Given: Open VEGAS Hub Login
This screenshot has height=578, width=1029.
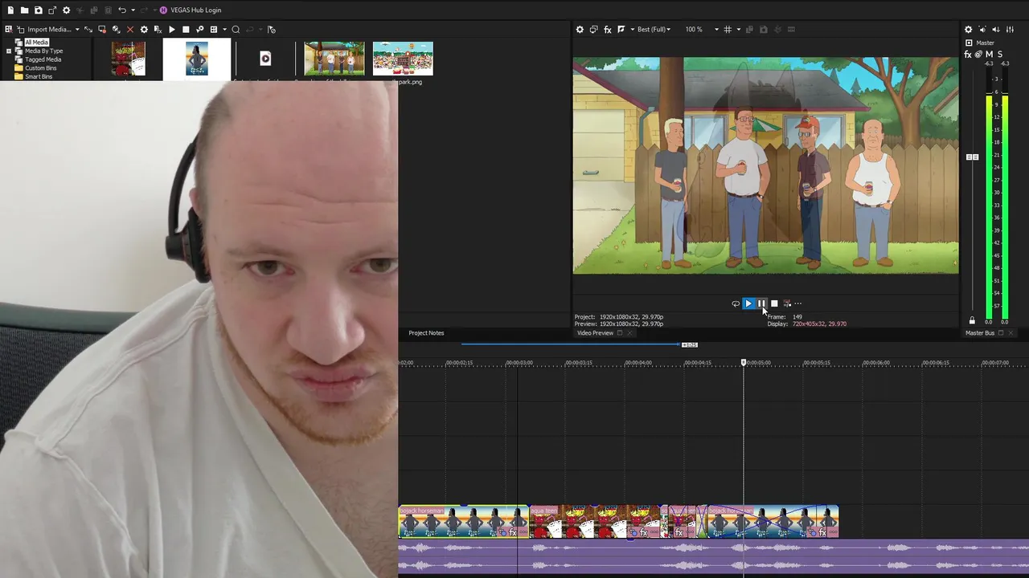Looking at the screenshot, I should [x=191, y=10].
